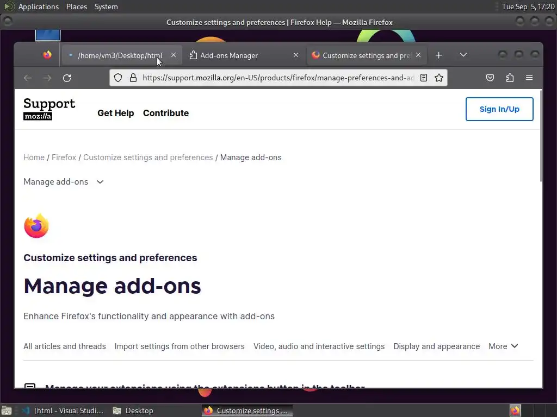Follow the Home breadcrumb link
Viewport: 557px width, 417px height.
pos(34,157)
